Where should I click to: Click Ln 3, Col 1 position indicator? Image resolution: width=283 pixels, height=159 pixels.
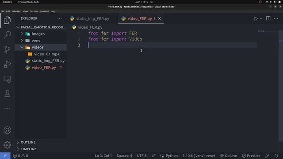[103, 155]
